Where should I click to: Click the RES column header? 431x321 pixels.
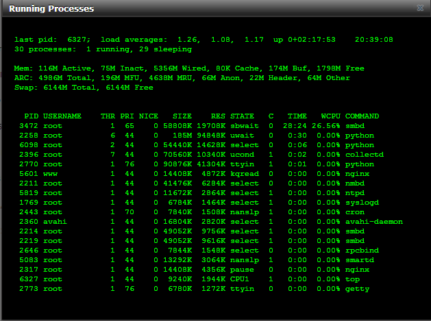pos(218,116)
